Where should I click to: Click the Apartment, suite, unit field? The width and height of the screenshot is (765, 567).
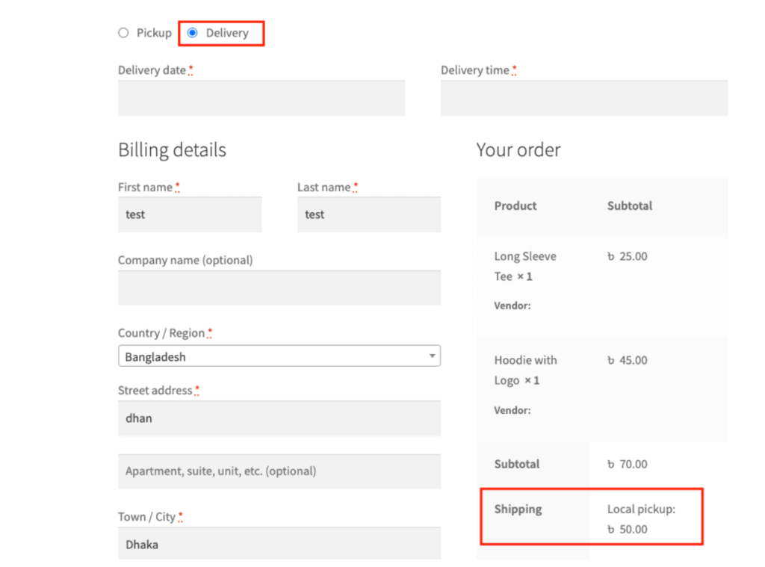pos(279,471)
